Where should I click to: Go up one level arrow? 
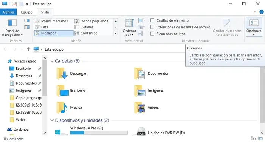tap(28, 49)
